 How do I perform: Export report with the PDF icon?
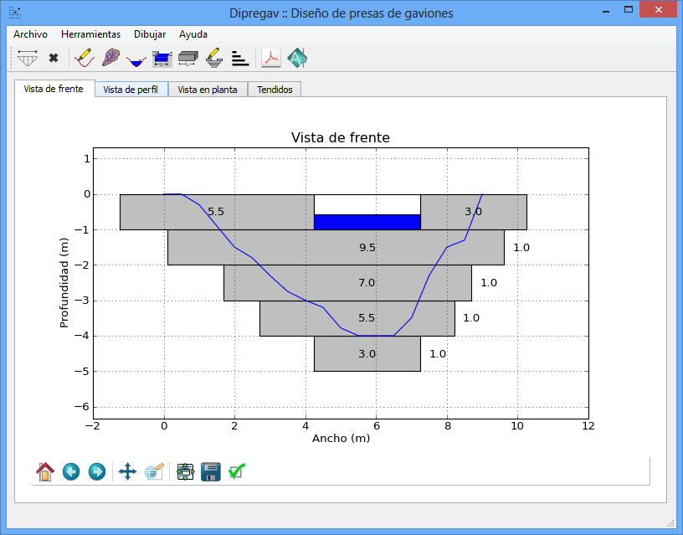[271, 59]
